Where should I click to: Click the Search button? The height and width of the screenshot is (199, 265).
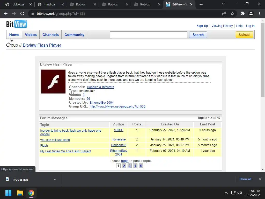click(x=198, y=35)
